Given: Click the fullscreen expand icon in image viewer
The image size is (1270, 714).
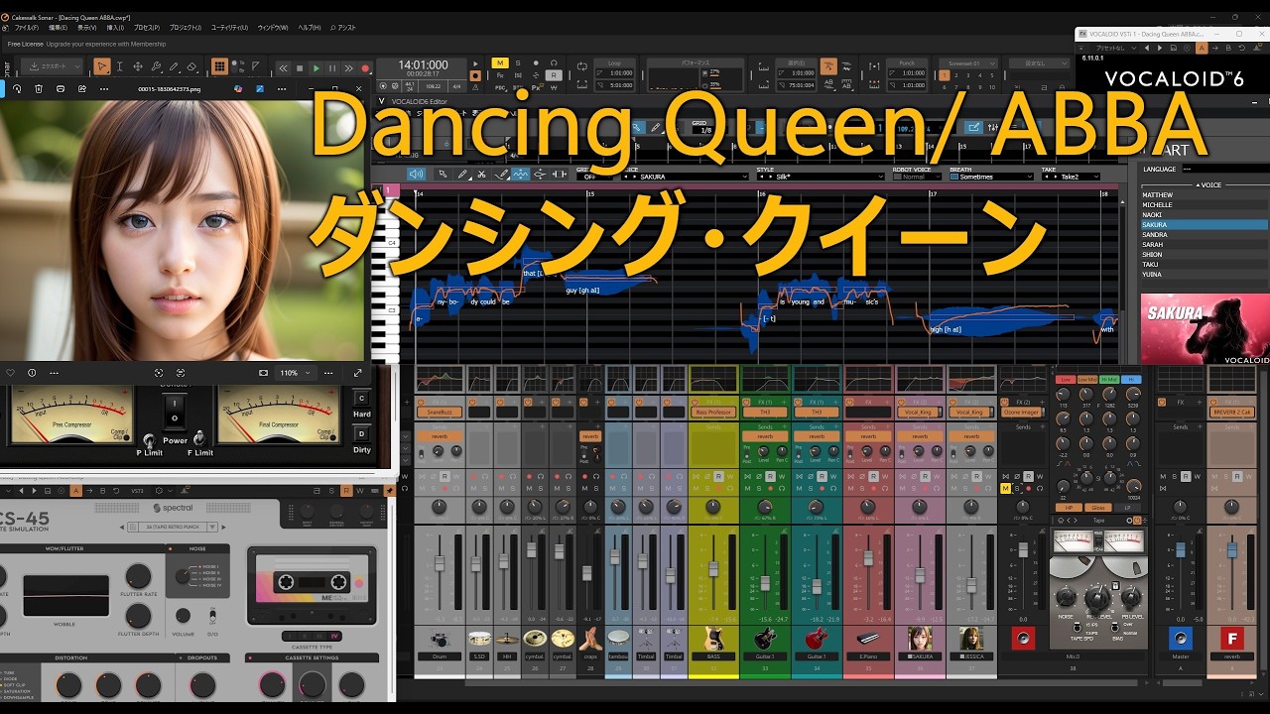Looking at the screenshot, I should point(358,373).
